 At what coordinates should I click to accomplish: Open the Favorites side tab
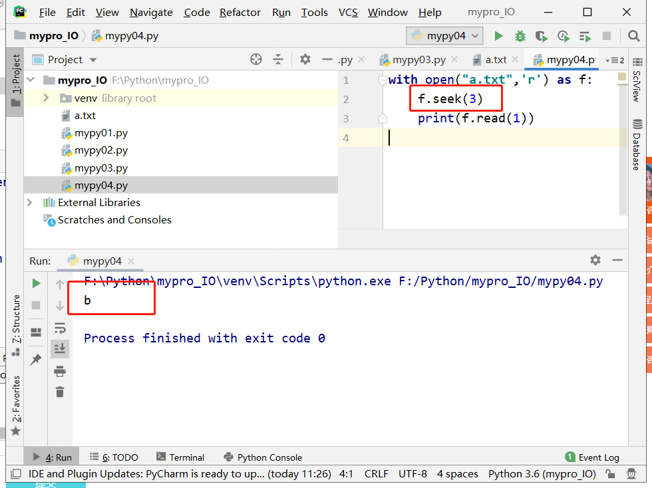[16, 406]
